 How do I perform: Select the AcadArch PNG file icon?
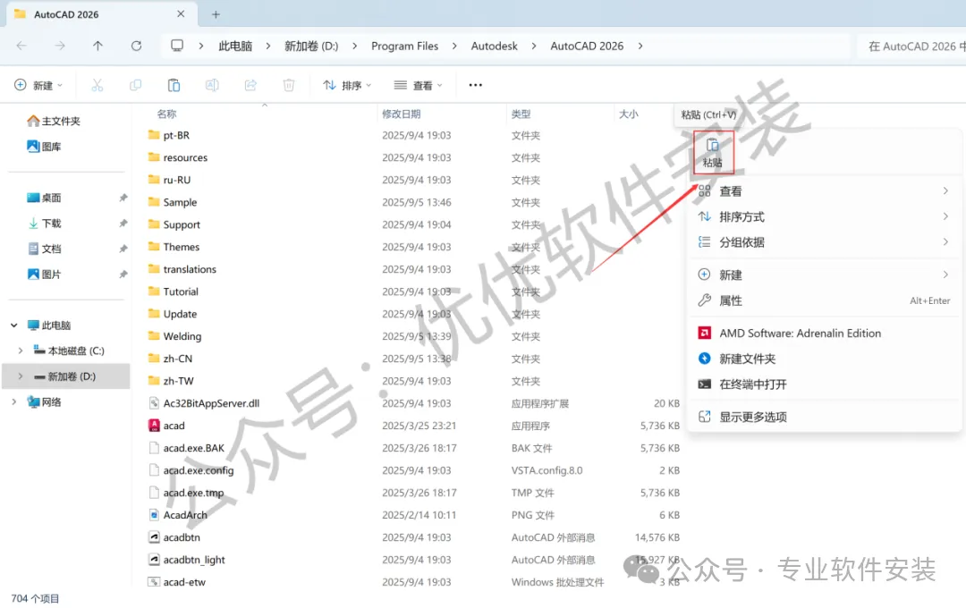[x=154, y=515]
